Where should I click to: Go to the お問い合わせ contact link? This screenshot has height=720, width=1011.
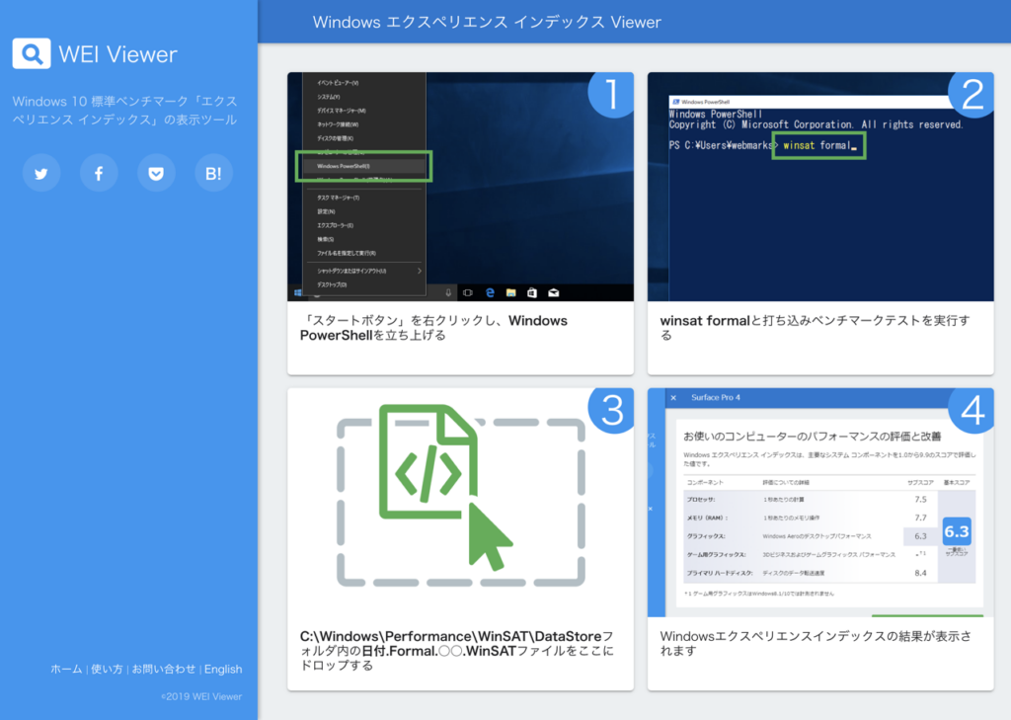(163, 670)
